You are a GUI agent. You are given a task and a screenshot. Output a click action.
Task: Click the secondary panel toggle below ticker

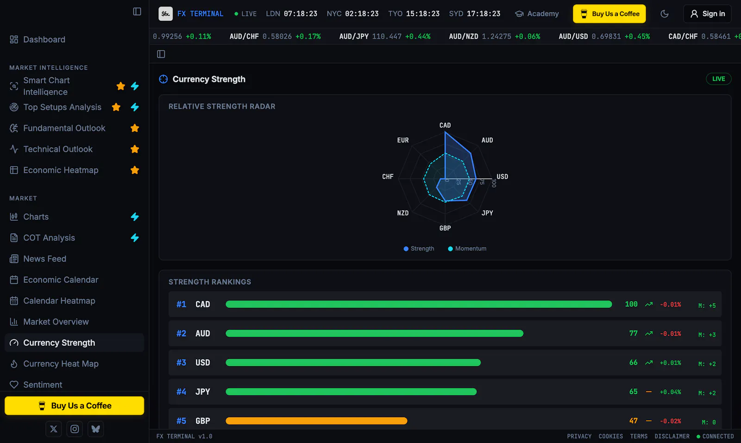tap(161, 54)
